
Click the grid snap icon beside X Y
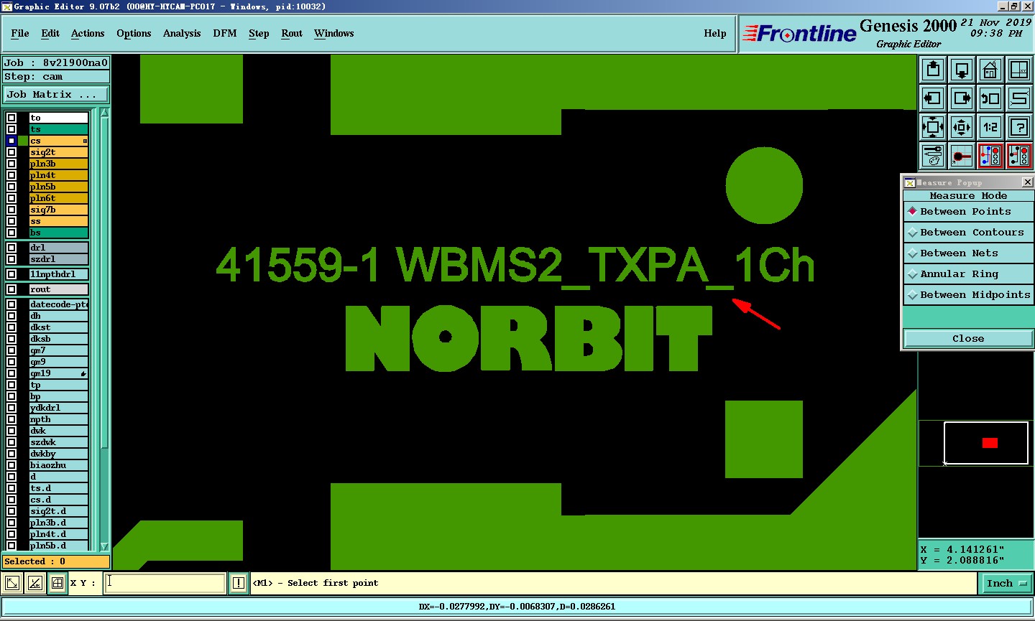coord(57,583)
